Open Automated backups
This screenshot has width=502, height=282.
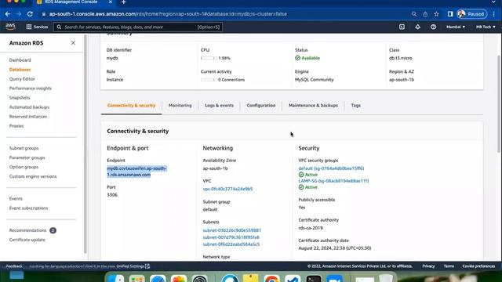coord(29,107)
